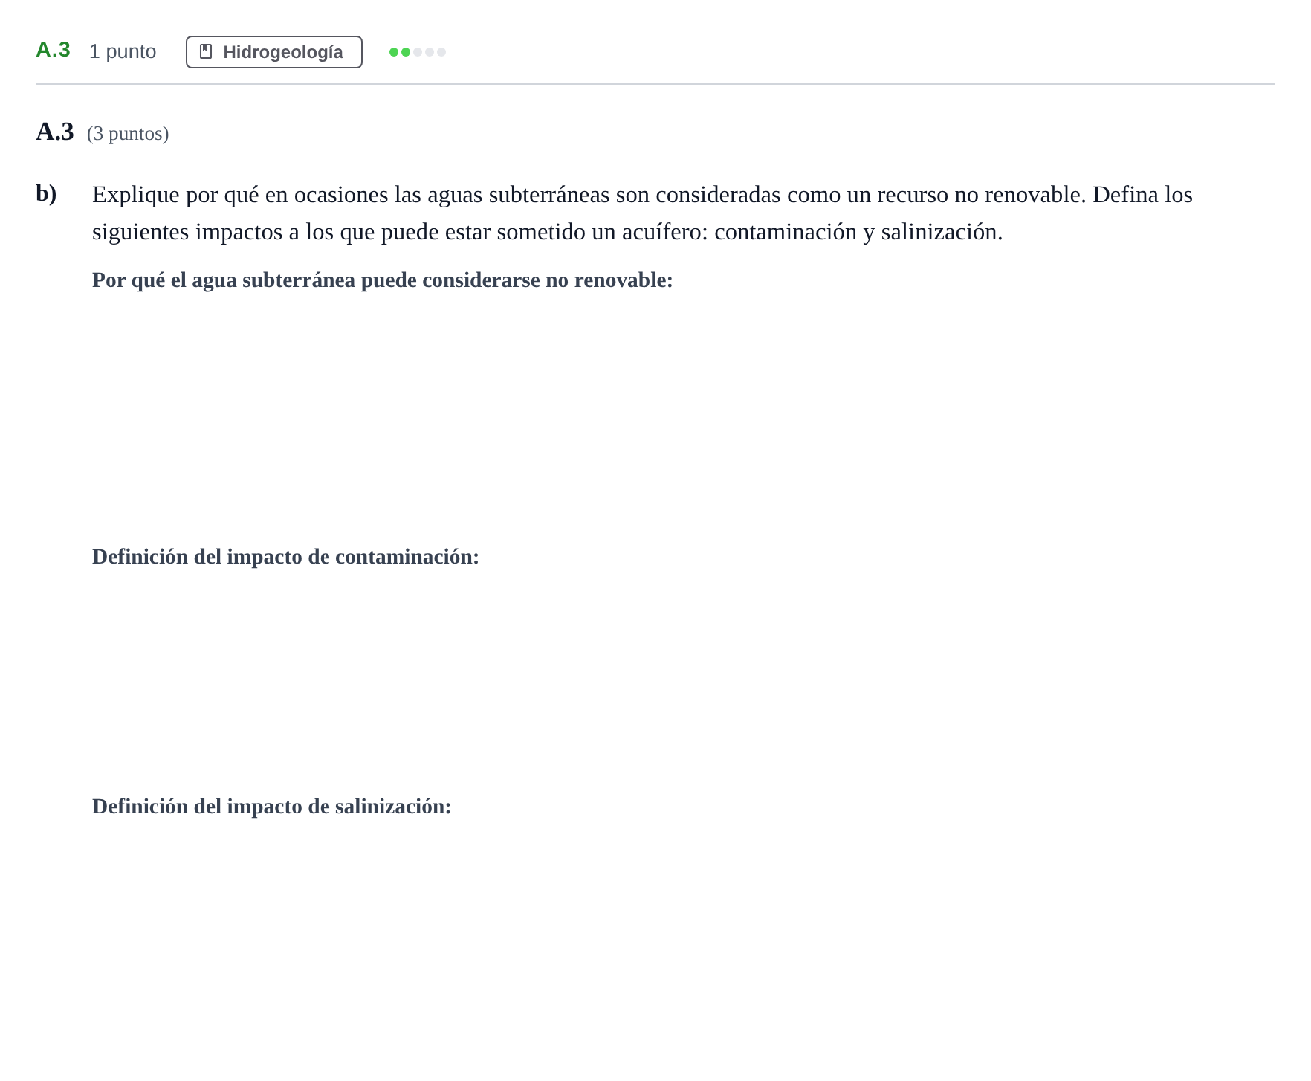Image resolution: width=1311 pixels, height=1081 pixels.
Task: Click the '1 punto' score label
Action: [123, 51]
